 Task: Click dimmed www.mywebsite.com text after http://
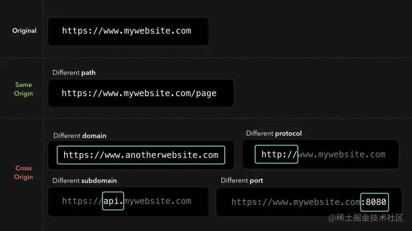342,154
